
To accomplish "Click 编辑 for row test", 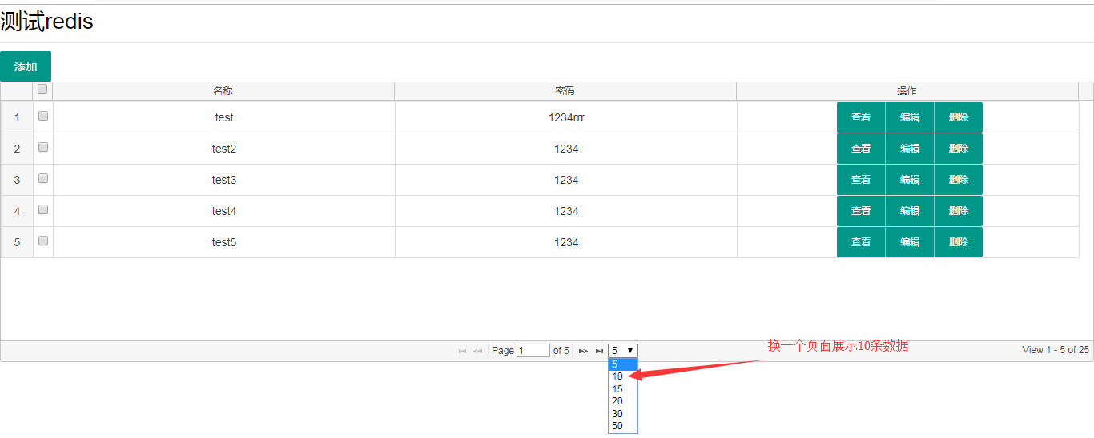I will point(910,117).
